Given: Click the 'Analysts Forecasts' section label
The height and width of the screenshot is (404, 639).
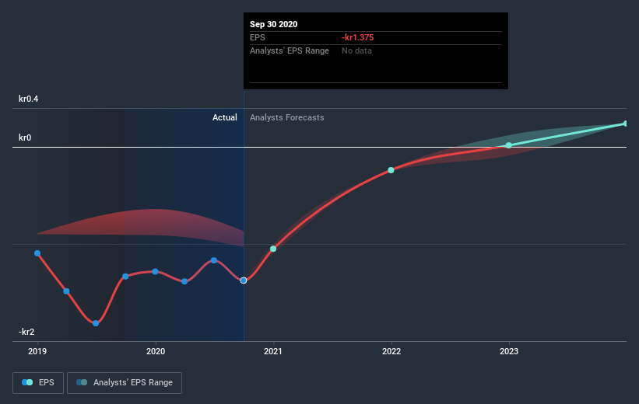Looking at the screenshot, I should 287,117.
